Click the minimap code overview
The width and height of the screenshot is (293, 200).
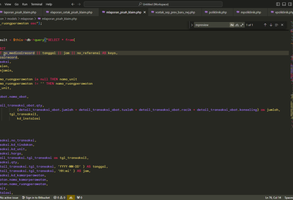tap(291, 75)
